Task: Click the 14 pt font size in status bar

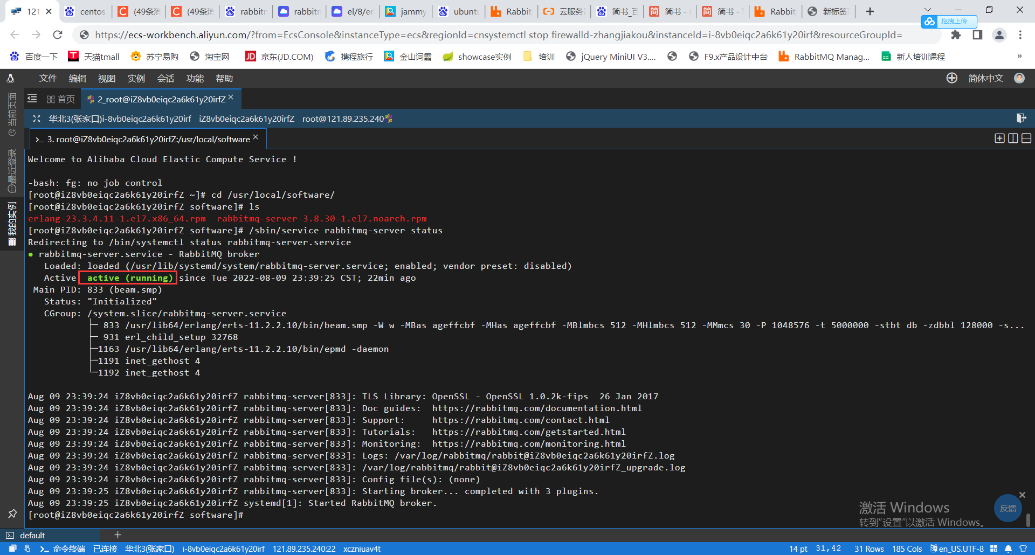Action: (798, 549)
